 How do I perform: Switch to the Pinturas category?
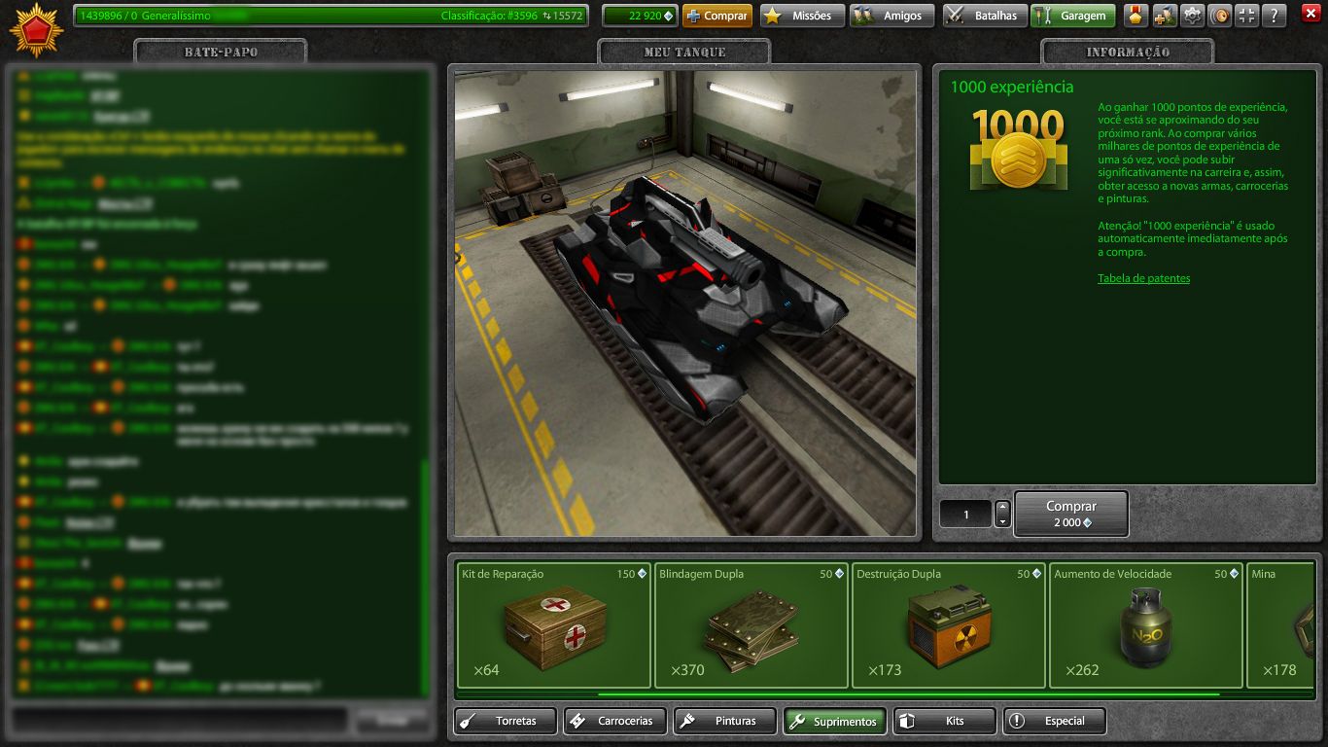coord(726,722)
